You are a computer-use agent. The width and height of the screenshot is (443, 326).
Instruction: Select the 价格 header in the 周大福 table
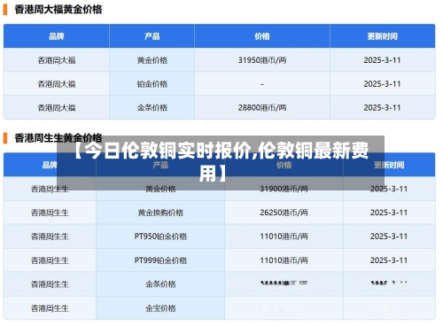(x=262, y=36)
